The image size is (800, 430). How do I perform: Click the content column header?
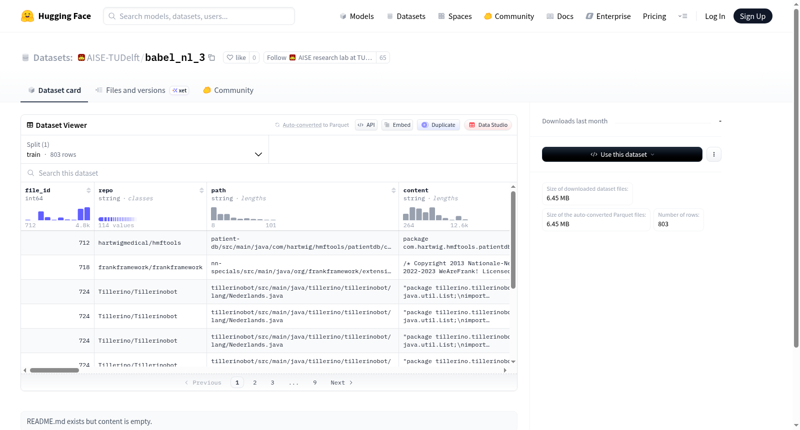point(416,190)
